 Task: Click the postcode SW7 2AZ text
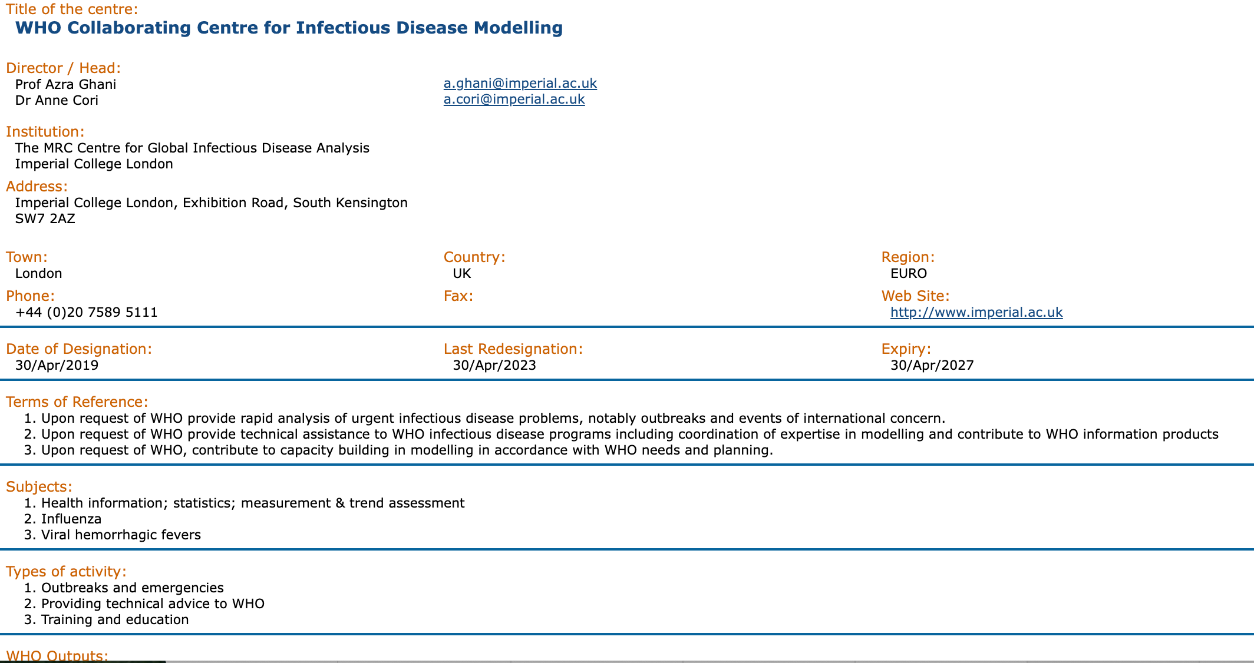(x=45, y=219)
